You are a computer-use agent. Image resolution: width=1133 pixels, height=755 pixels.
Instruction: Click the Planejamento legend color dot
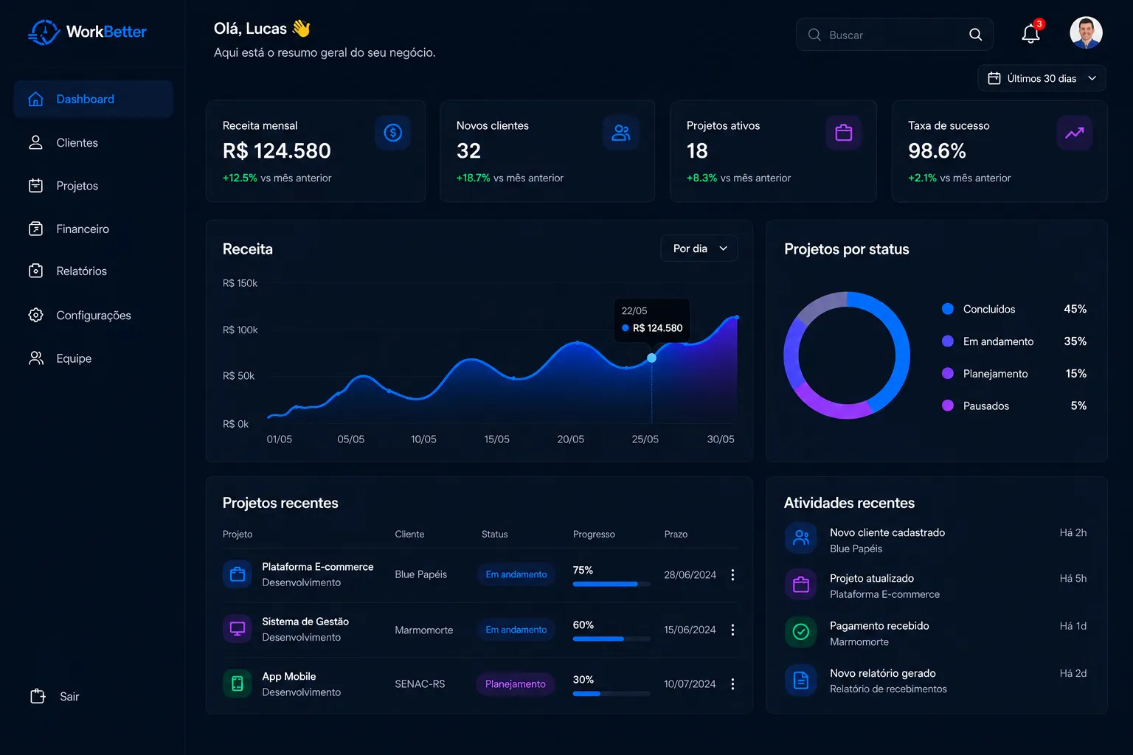948,374
